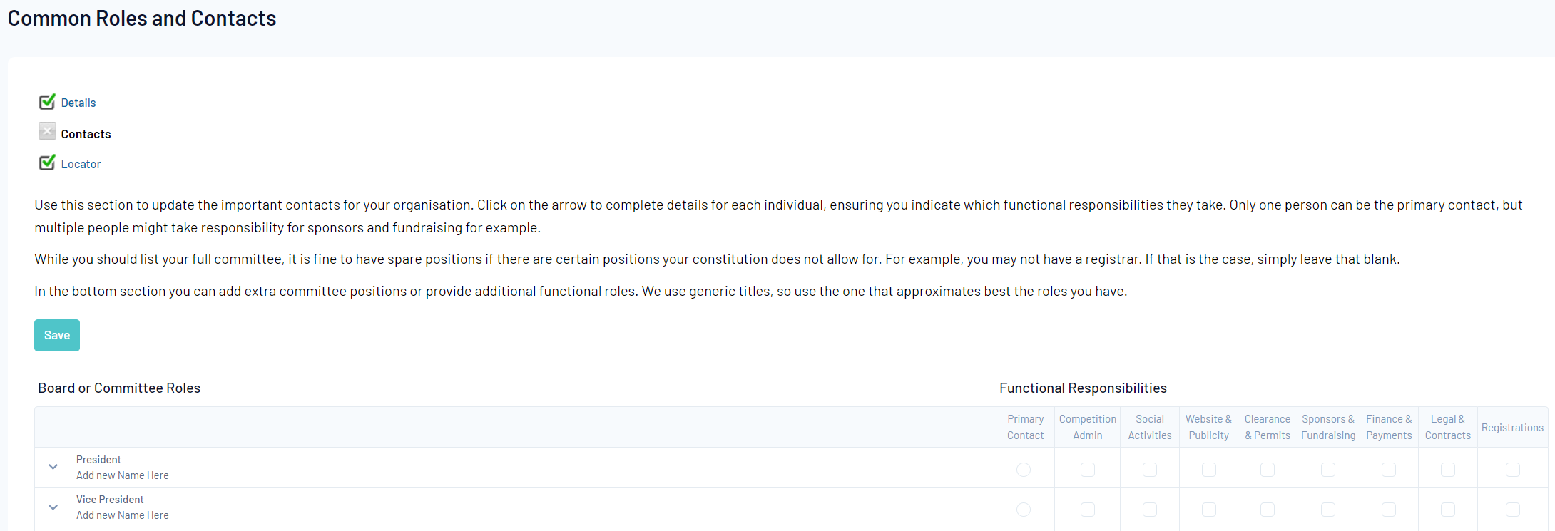Select the Contacts step

[x=86, y=134]
